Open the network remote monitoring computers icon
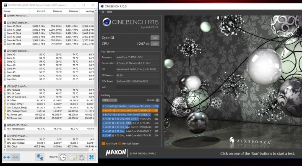The width and height of the screenshot is (302, 166). (x=40, y=157)
